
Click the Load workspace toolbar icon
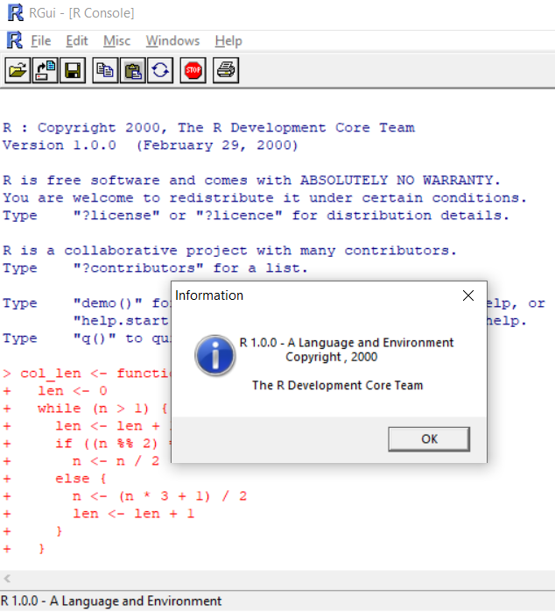[x=46, y=71]
